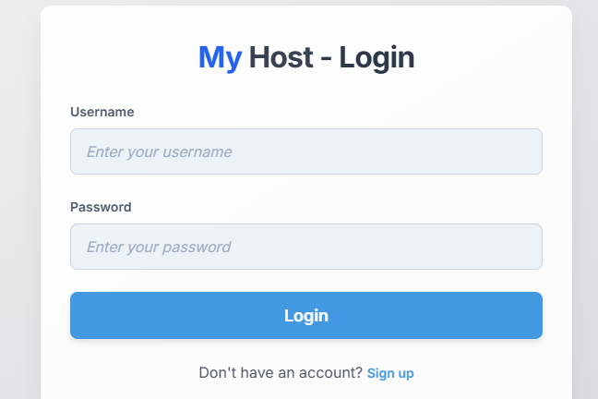This screenshot has height=399, width=598.
Task: Click the word "Login" in the page heading
Action: coord(377,58)
